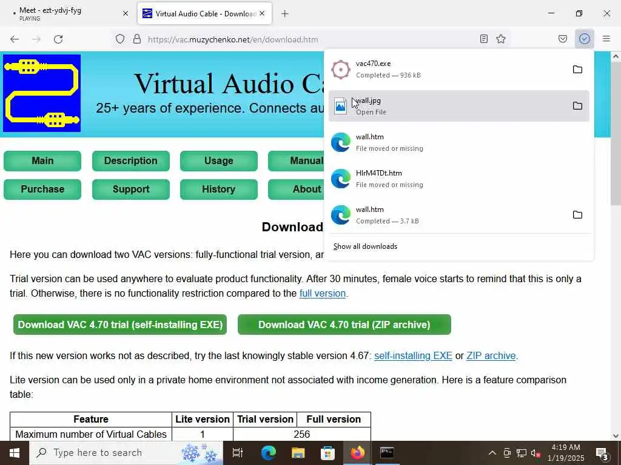Open Microsoft Store from taskbar
Screen dimensions: 621x465
click(x=327, y=453)
